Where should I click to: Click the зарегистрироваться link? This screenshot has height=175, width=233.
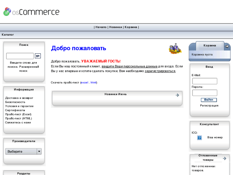160,71
